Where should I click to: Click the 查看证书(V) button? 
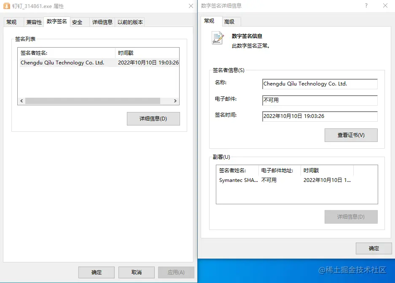coord(351,135)
